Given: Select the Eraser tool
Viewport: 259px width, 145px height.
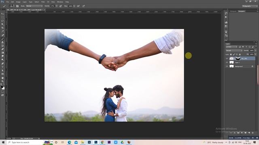Looking at the screenshot, I should pos(2,49).
